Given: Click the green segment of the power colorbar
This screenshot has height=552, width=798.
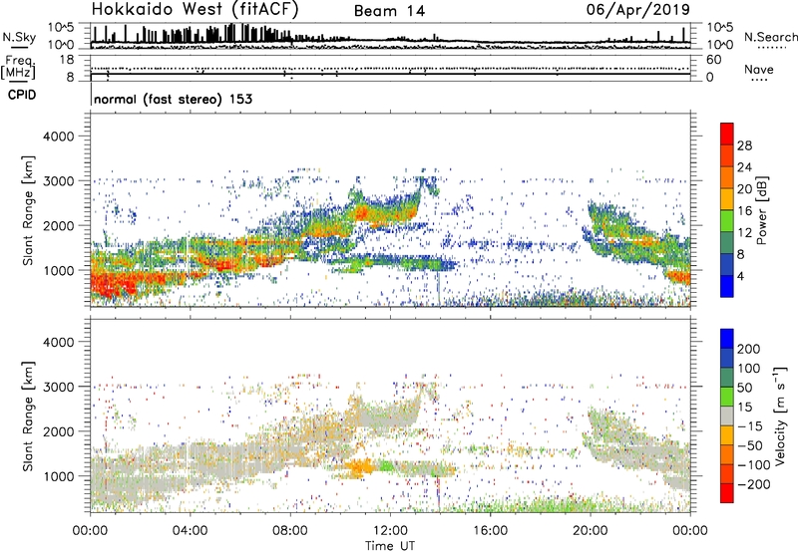Looking at the screenshot, I should [727, 220].
